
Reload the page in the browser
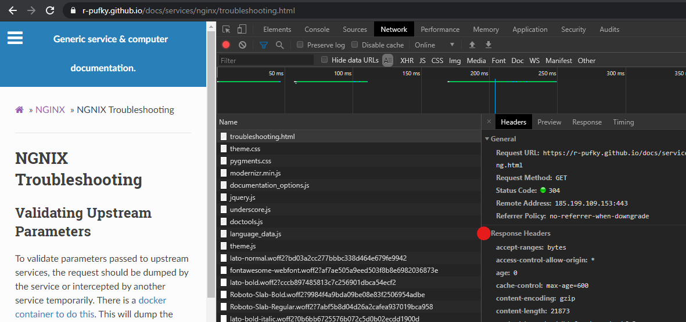point(50,10)
